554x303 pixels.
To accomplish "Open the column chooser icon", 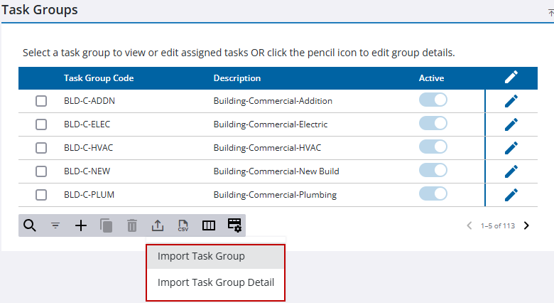I will (209, 225).
